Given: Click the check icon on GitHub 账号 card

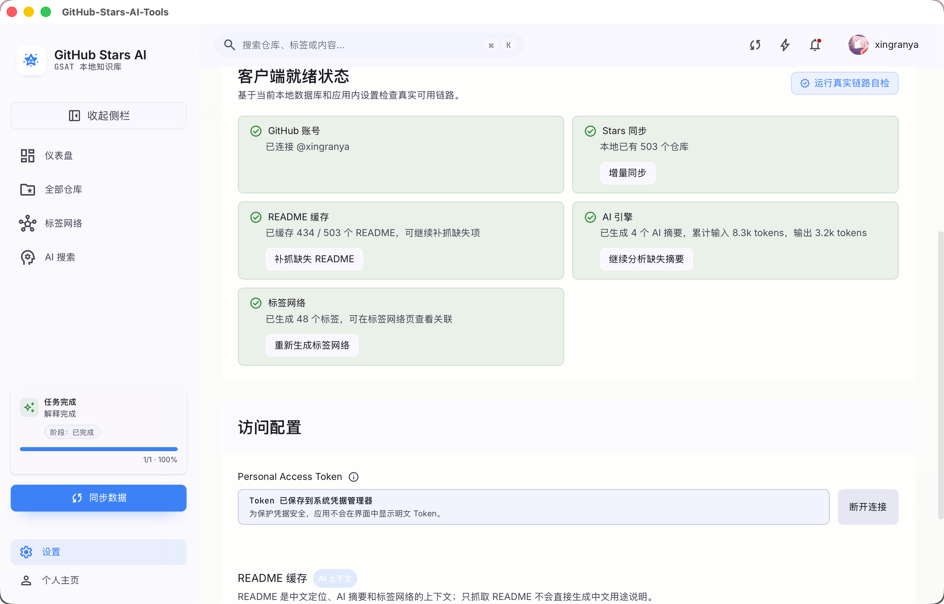Looking at the screenshot, I should [x=256, y=131].
